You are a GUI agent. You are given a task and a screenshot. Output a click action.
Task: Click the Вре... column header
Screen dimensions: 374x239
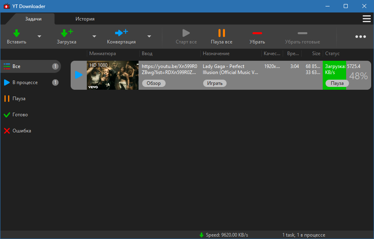click(293, 54)
